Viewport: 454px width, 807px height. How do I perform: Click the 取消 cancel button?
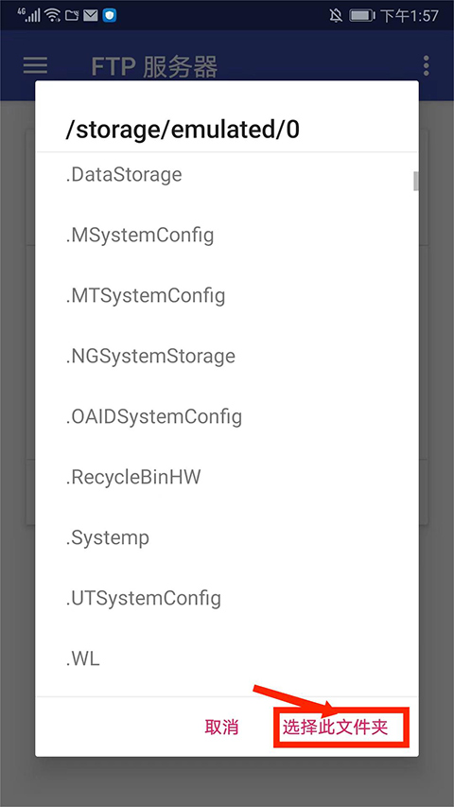click(x=222, y=728)
